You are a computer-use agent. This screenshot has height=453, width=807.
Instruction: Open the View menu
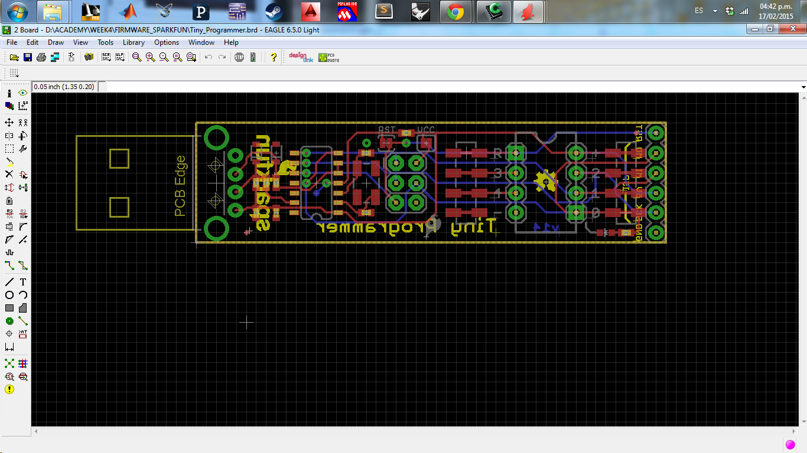click(x=81, y=42)
